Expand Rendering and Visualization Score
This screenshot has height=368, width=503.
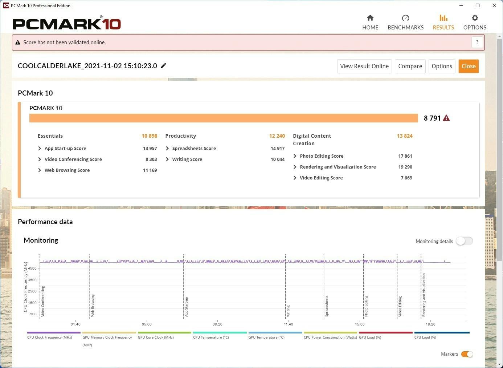[295, 167]
